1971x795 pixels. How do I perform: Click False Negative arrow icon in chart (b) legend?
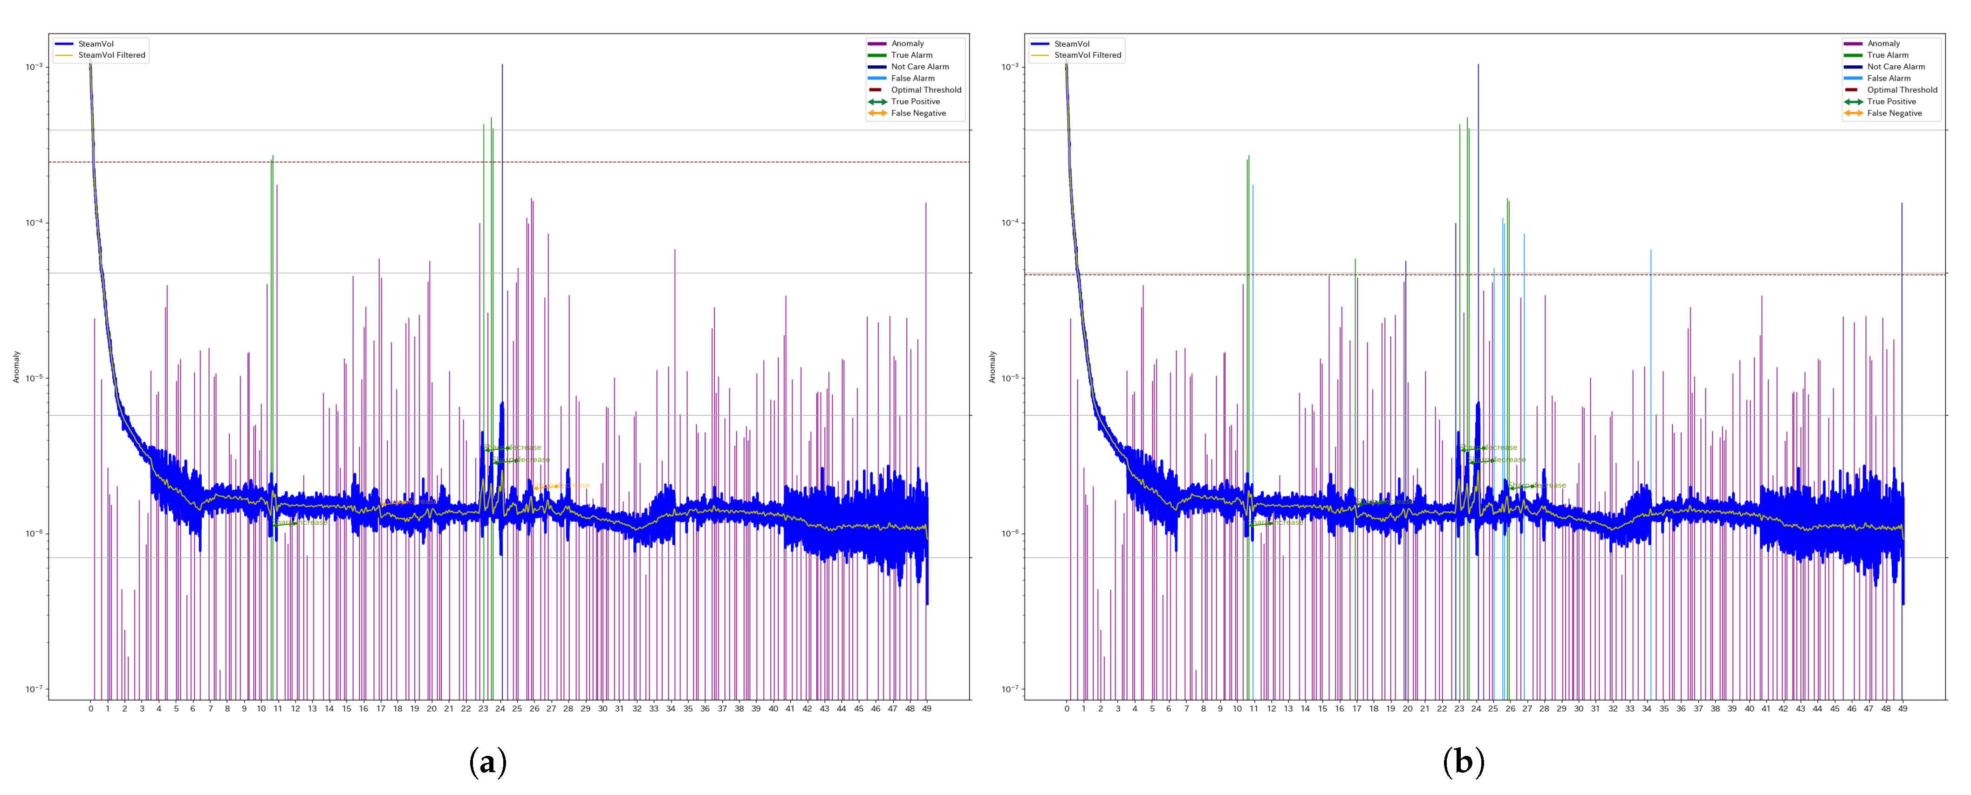click(1853, 113)
